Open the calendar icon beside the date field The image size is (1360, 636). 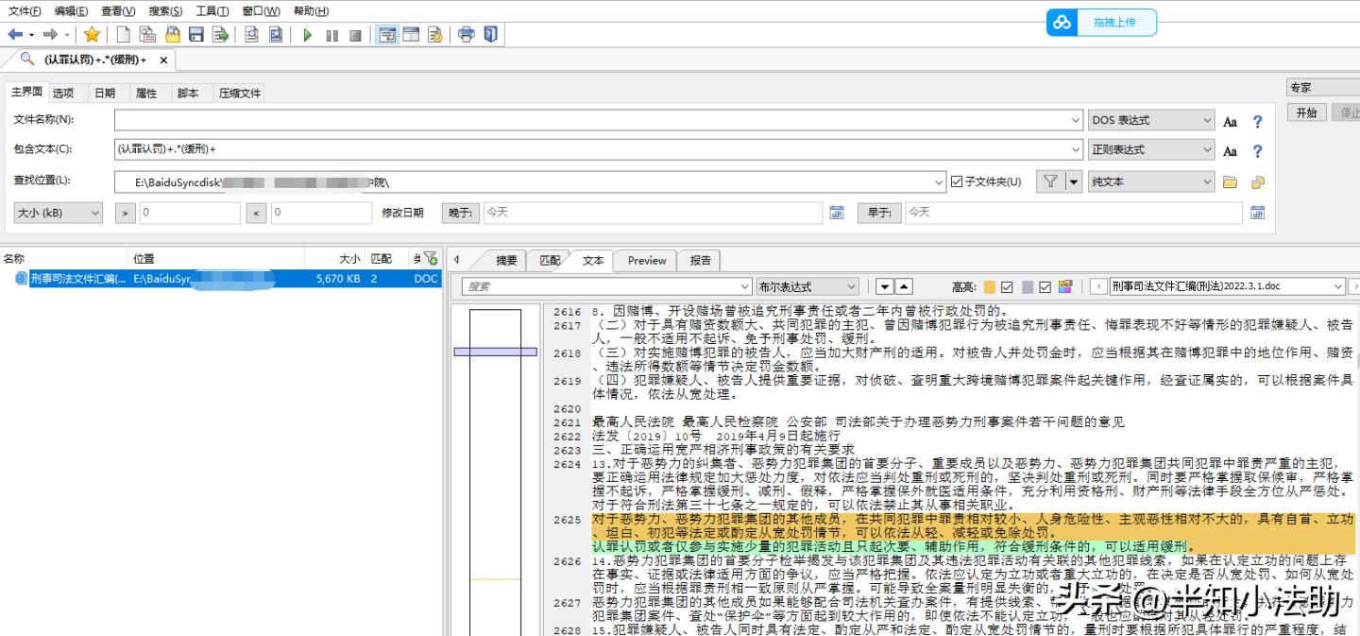coord(837,212)
